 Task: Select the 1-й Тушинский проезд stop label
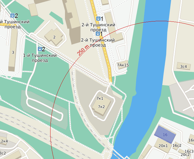point(40,58)
